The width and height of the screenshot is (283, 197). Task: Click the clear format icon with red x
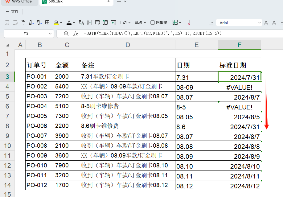(x=187, y=23)
